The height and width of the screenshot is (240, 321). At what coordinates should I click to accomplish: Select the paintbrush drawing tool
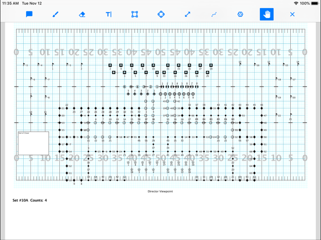(55, 14)
